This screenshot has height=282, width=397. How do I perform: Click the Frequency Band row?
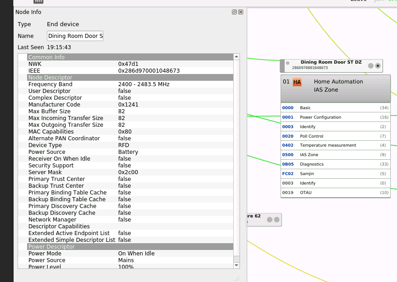pos(125,84)
